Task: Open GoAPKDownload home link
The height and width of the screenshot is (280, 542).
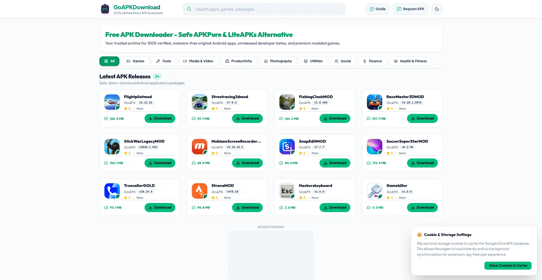Action: pyautogui.click(x=137, y=7)
